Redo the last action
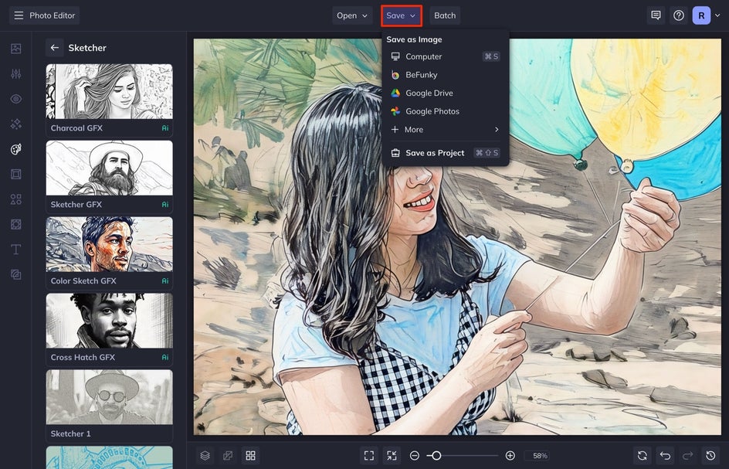729x469 pixels. tap(687, 456)
